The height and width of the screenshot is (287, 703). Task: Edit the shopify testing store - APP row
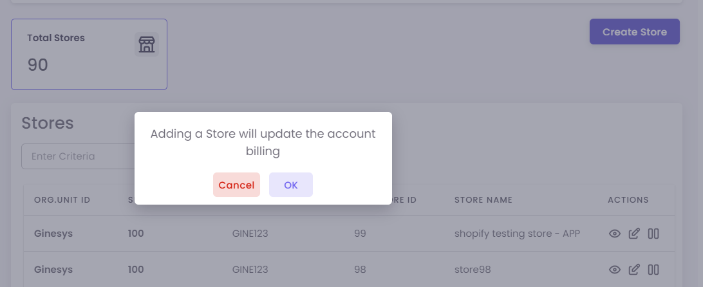pos(634,234)
